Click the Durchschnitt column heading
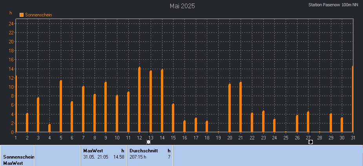Screen dimensions: 363x166 (x=144, y=151)
